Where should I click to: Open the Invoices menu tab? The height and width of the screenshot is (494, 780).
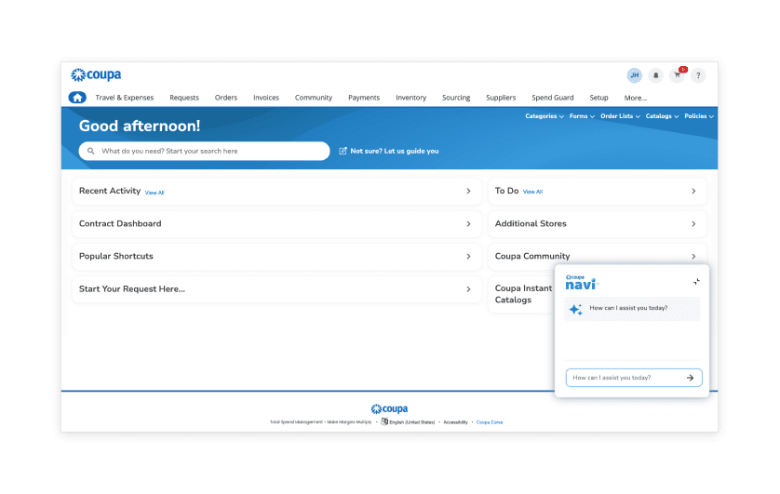click(x=266, y=98)
